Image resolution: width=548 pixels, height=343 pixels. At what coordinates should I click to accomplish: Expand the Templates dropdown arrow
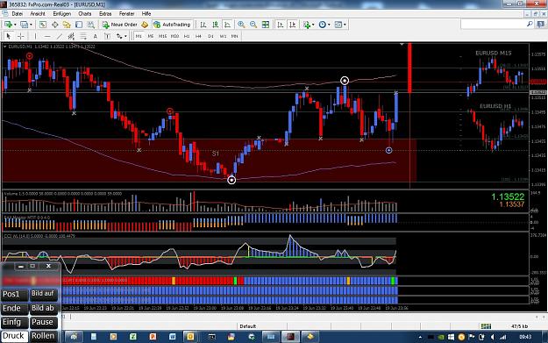[345, 25]
